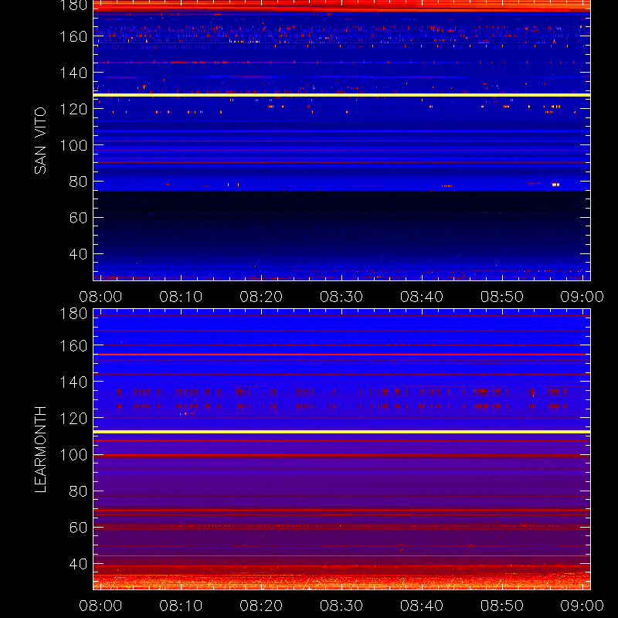
Task: Choose the 08:50 time label of Learmonth plot
Action: coord(502,606)
